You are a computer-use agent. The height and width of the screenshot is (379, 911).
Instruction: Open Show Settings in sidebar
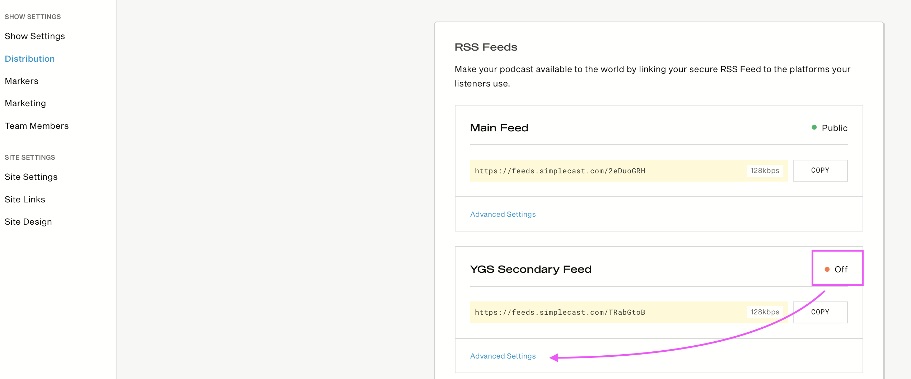(35, 36)
